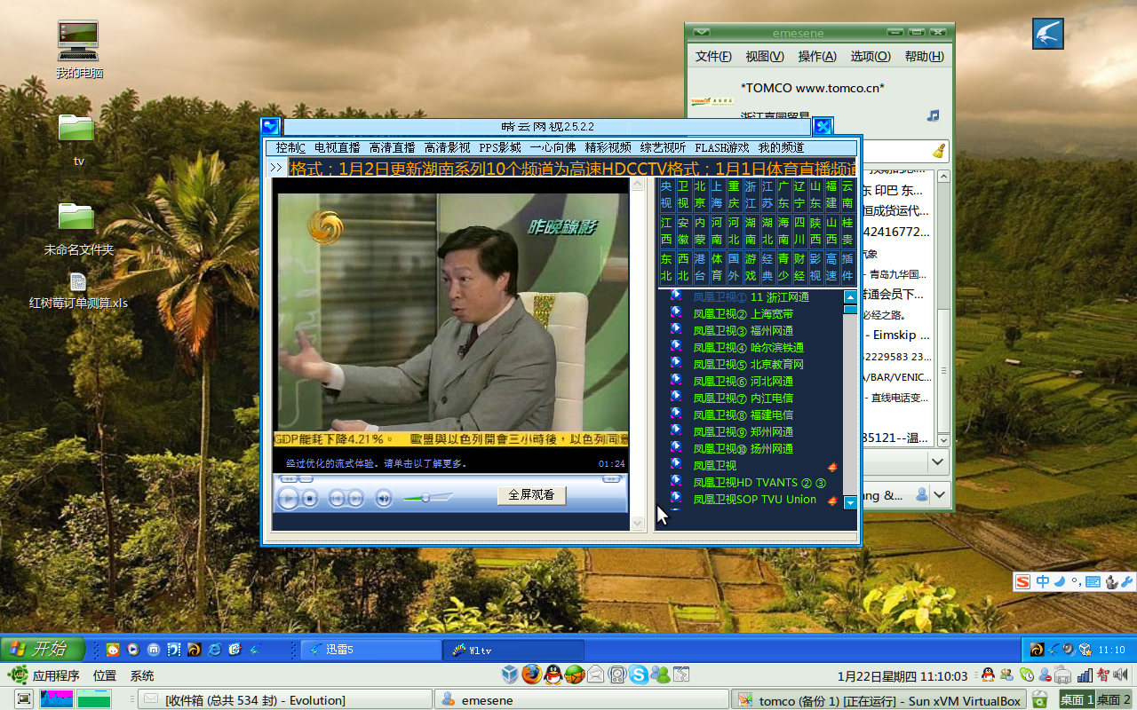Launch Firefox from the panel

pyautogui.click(x=531, y=674)
